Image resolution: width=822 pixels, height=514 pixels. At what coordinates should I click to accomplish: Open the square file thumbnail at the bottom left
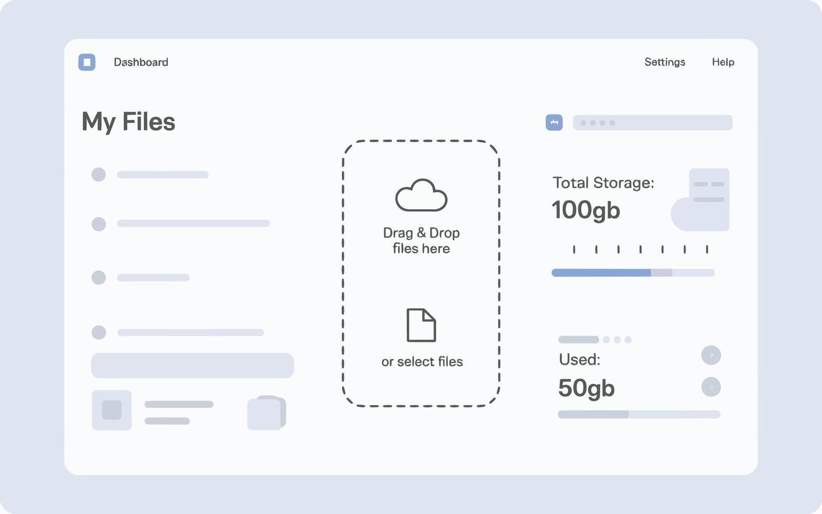click(x=112, y=410)
